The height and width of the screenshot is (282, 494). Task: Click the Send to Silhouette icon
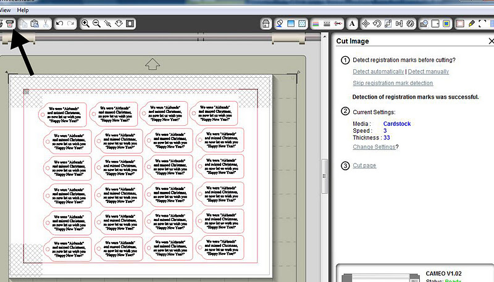pos(10,23)
